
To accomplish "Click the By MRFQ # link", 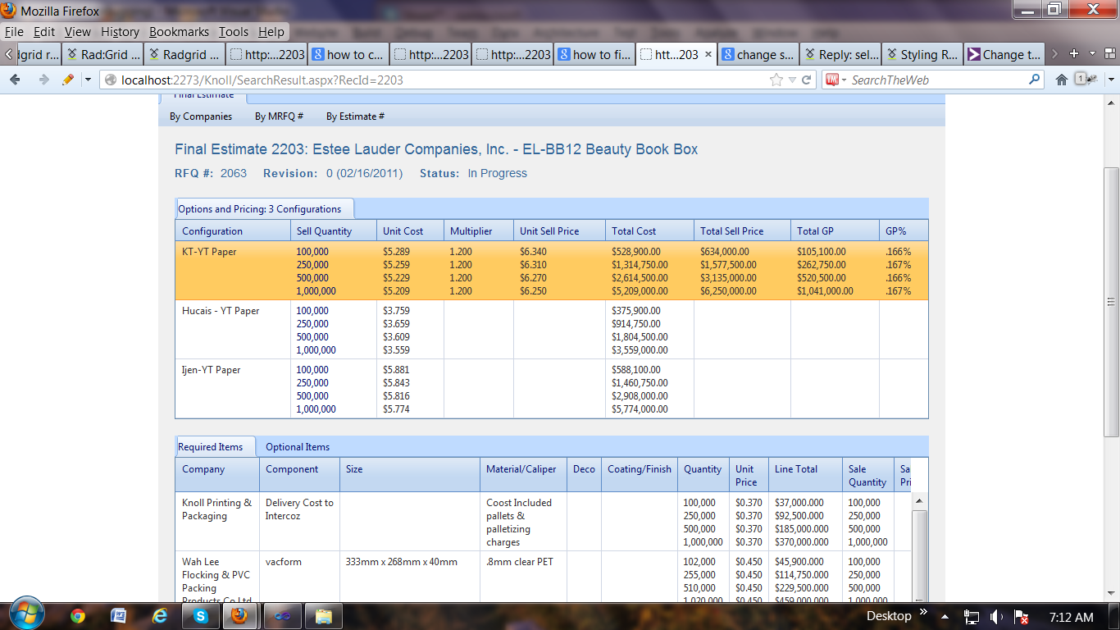I will tap(279, 116).
